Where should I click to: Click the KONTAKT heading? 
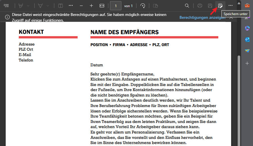coord(31,32)
